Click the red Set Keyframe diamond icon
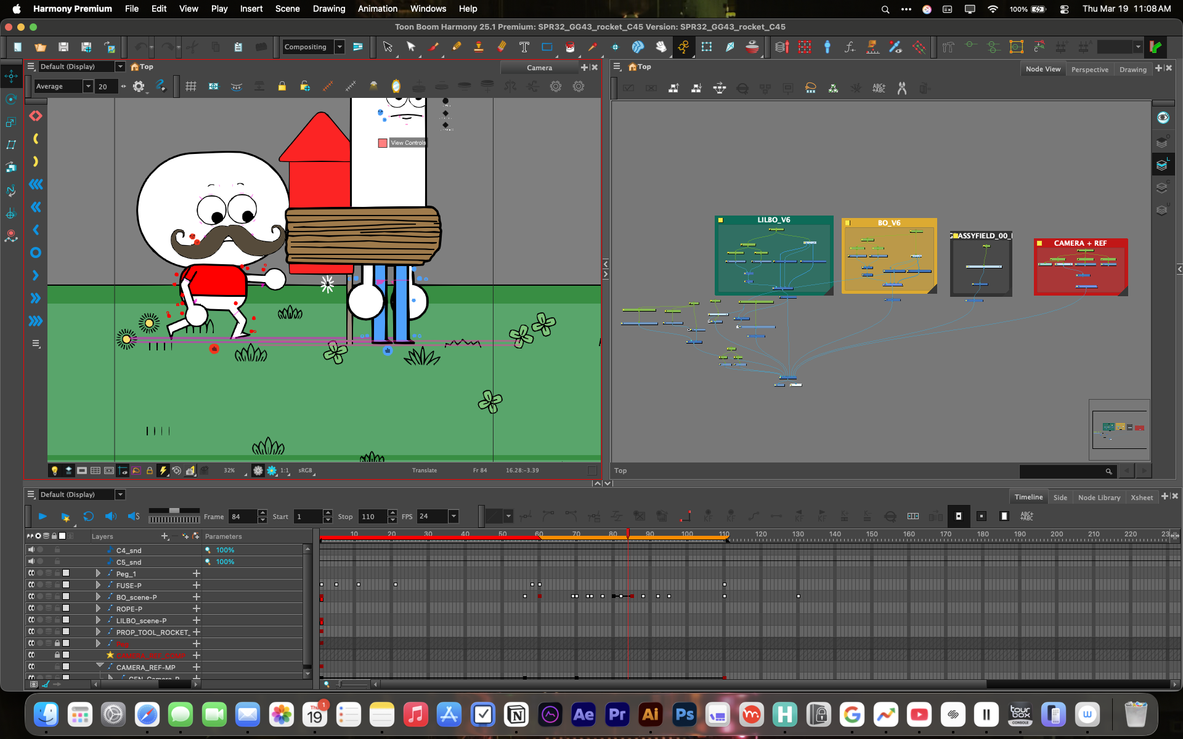The width and height of the screenshot is (1183, 739). pyautogui.click(x=36, y=116)
